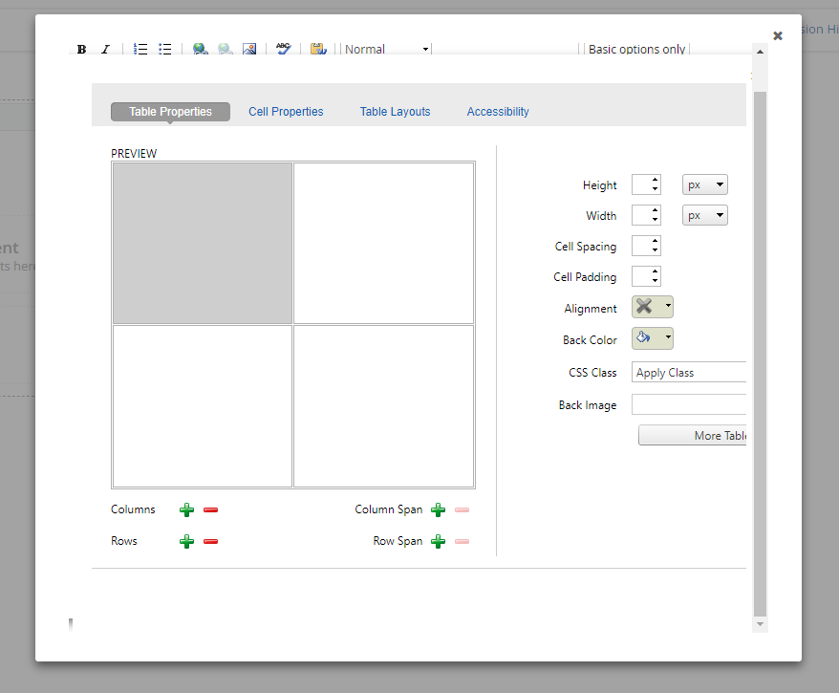Click the Back Image input field

(689, 404)
